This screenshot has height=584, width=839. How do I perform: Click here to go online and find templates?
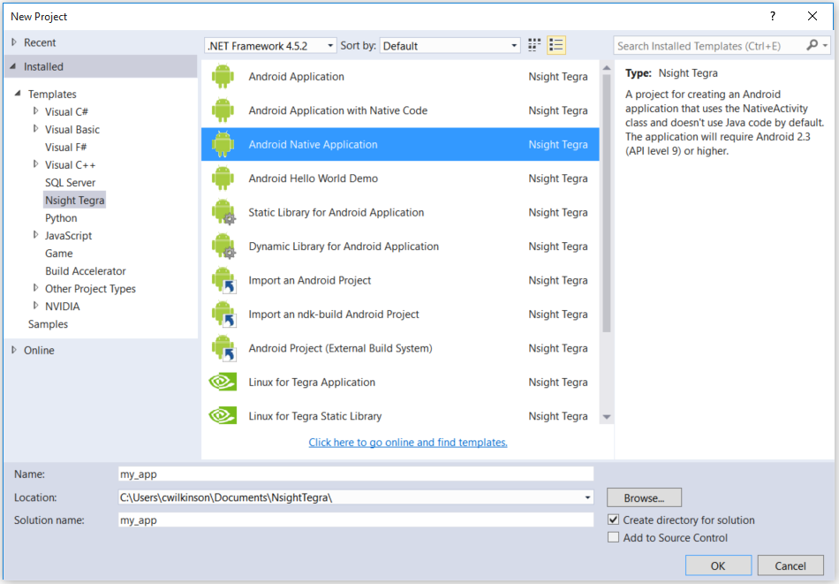pos(408,443)
